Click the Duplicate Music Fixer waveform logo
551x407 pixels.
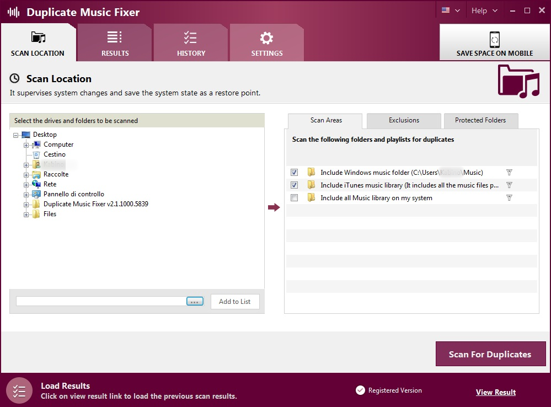pos(14,12)
